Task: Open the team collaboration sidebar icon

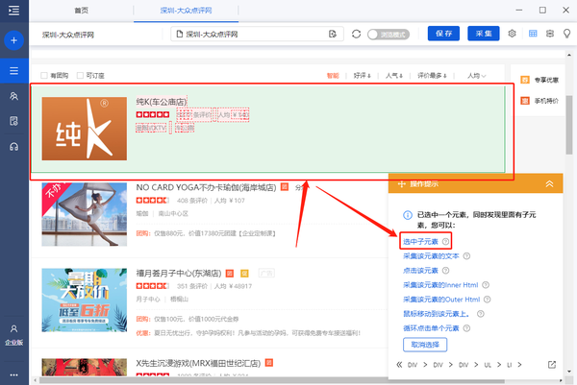Action: pyautogui.click(x=14, y=96)
